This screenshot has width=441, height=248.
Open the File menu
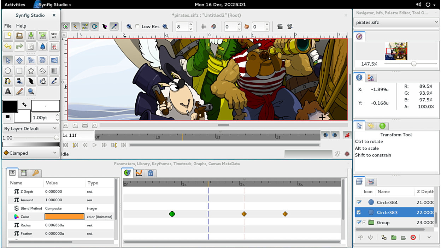(x=8, y=26)
